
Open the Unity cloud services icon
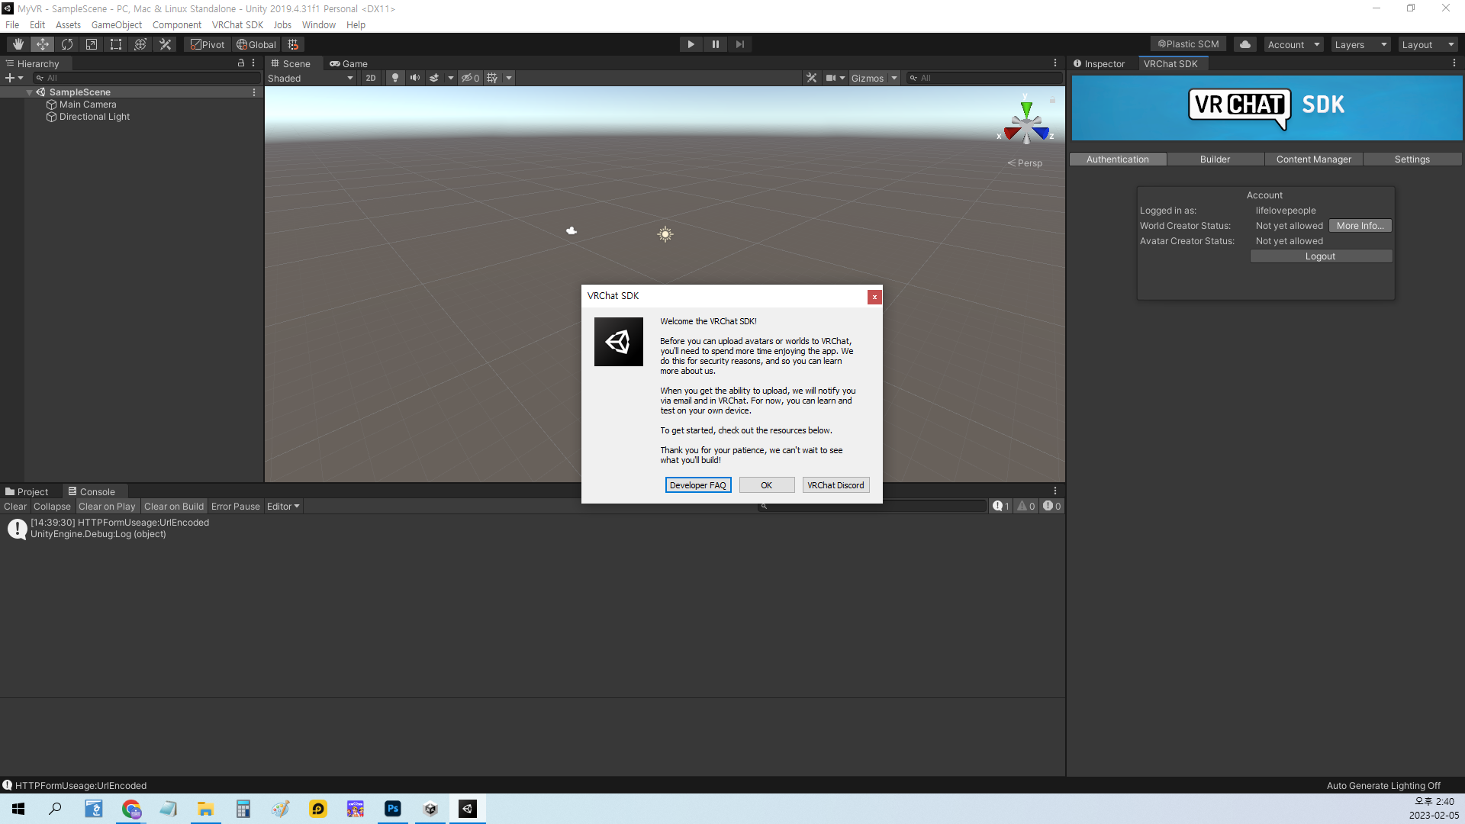click(x=1245, y=44)
